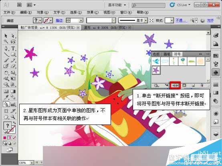Switch to Draw Behind mode
This screenshot has height=166, width=222.
10,143
